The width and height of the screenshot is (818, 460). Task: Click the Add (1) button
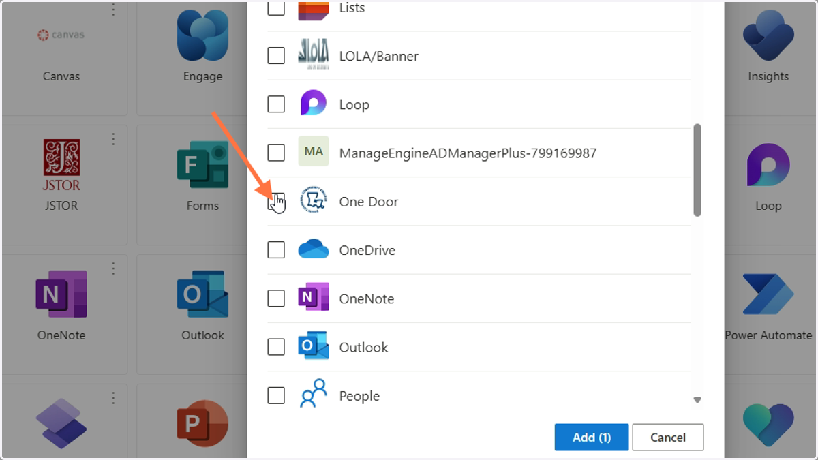(x=592, y=437)
